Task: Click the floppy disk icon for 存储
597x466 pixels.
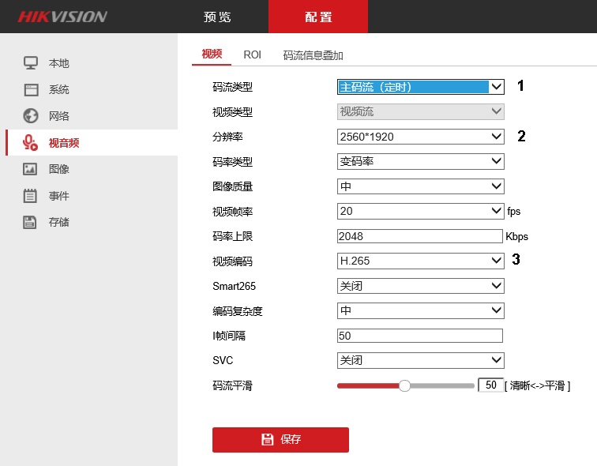Action: click(x=31, y=222)
